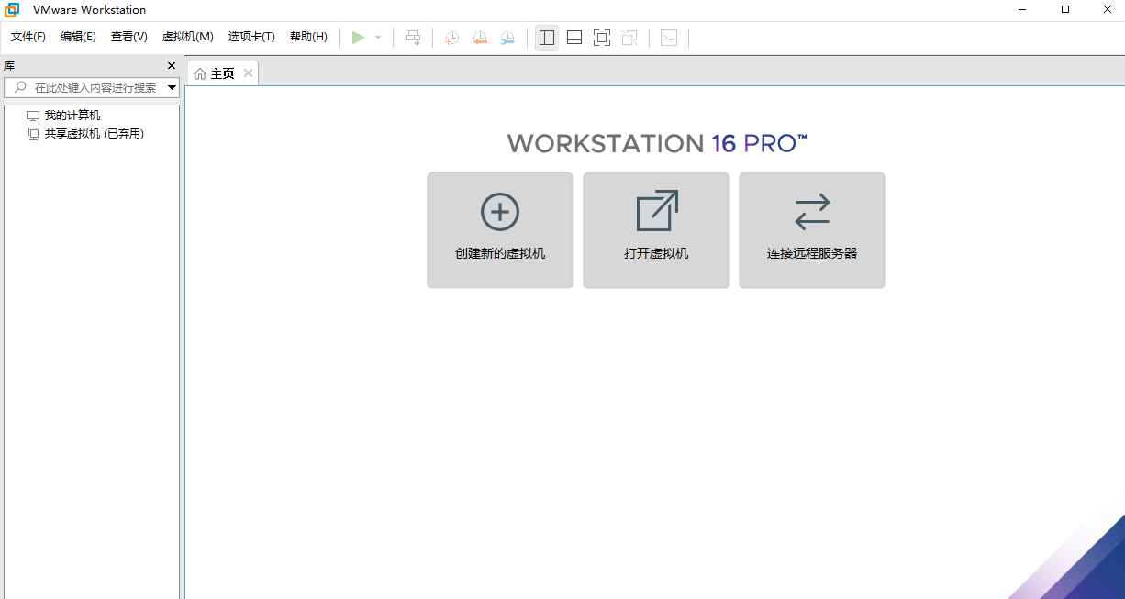Toggle the library sidebar view icon
This screenshot has height=599, width=1125.
(547, 38)
